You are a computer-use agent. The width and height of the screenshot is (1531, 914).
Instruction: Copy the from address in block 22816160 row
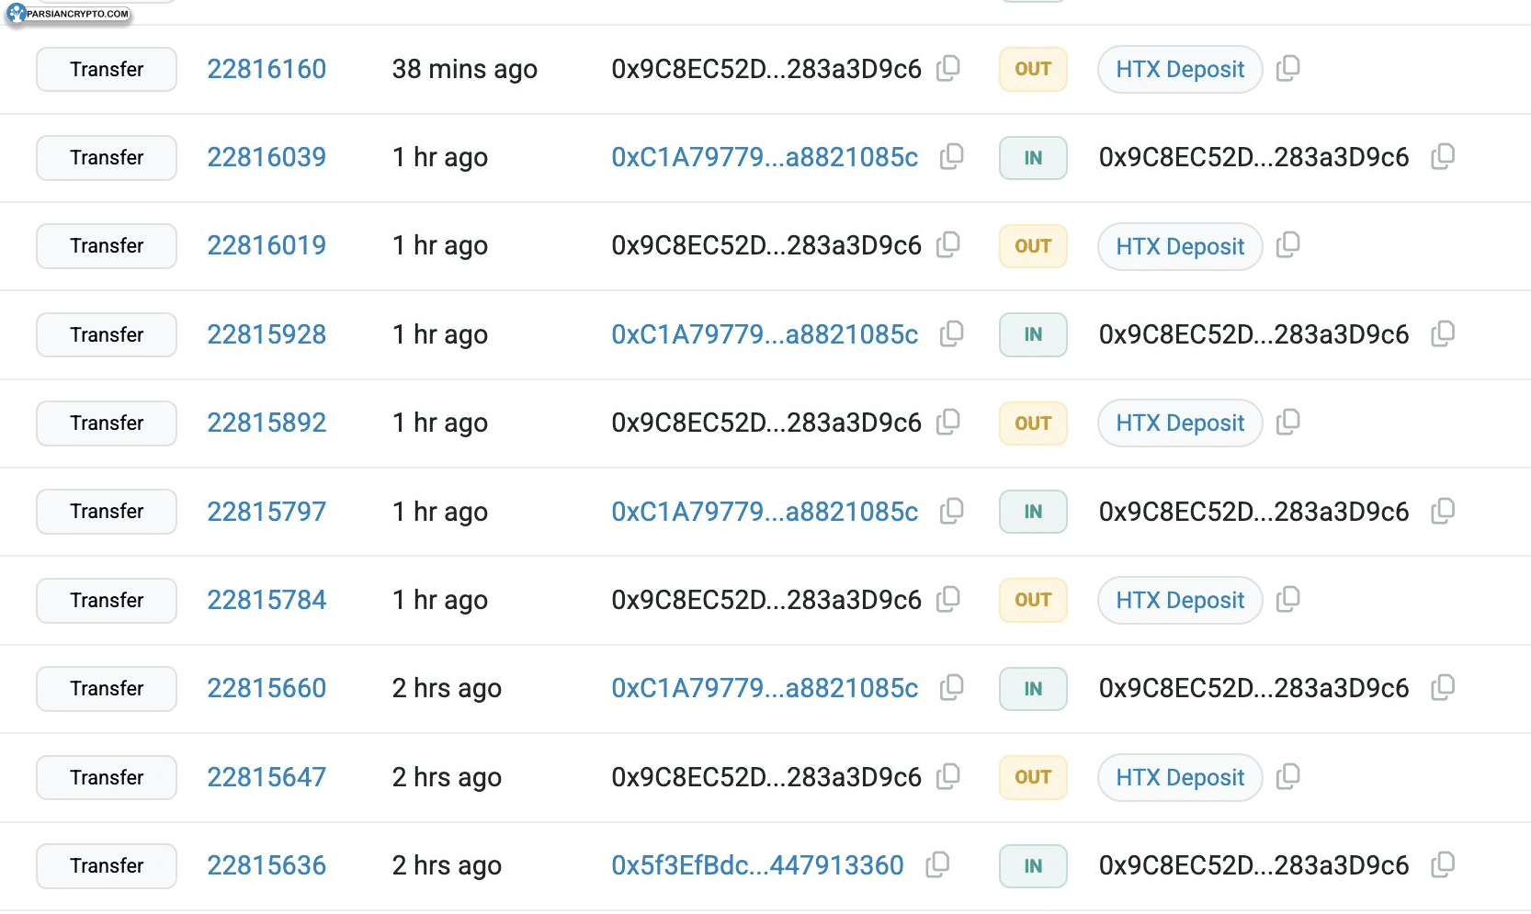(x=948, y=68)
